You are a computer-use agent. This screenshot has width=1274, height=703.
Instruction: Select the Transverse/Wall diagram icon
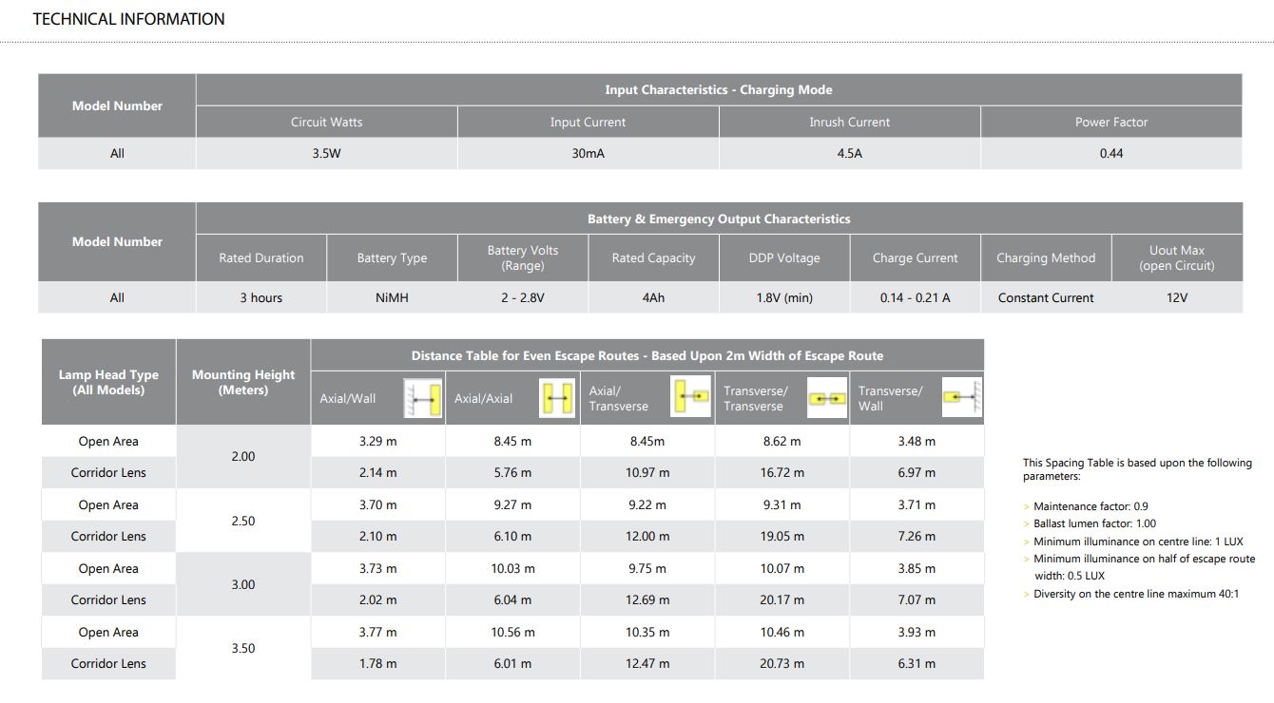(961, 397)
